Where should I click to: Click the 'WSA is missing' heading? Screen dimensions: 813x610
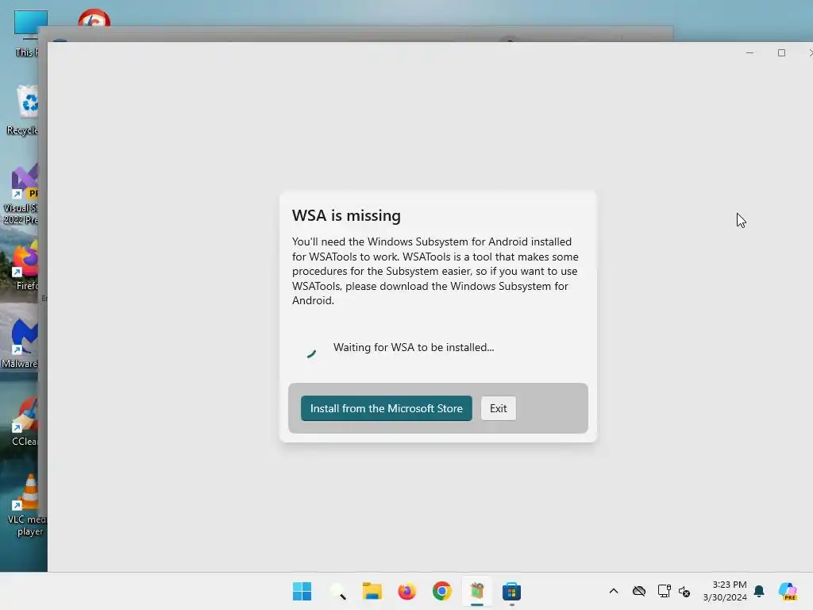[346, 215]
